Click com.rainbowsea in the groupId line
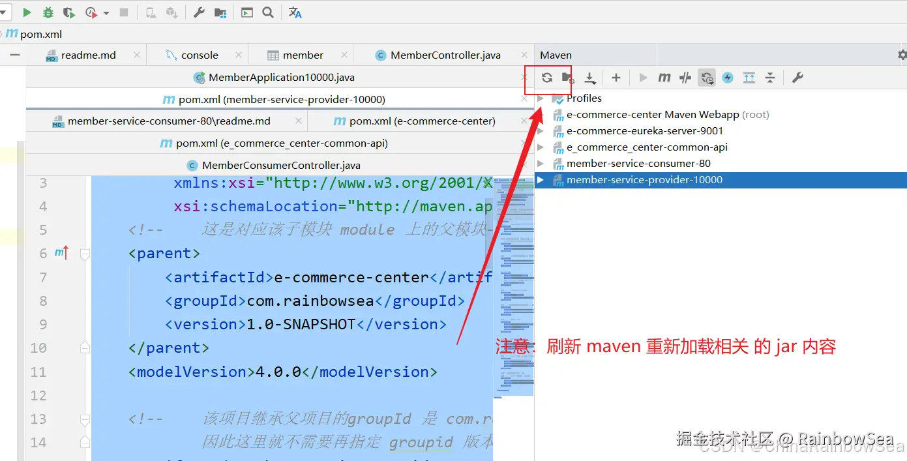Screen dimensions: 907x461 (x=309, y=301)
